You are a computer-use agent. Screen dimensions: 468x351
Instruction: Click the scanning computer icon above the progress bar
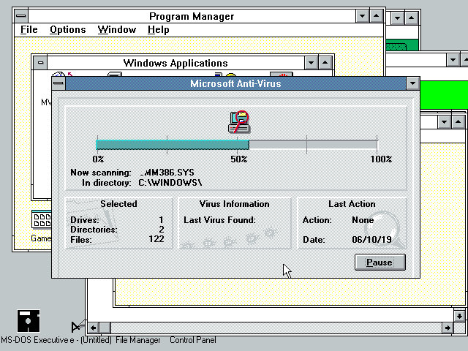click(239, 122)
